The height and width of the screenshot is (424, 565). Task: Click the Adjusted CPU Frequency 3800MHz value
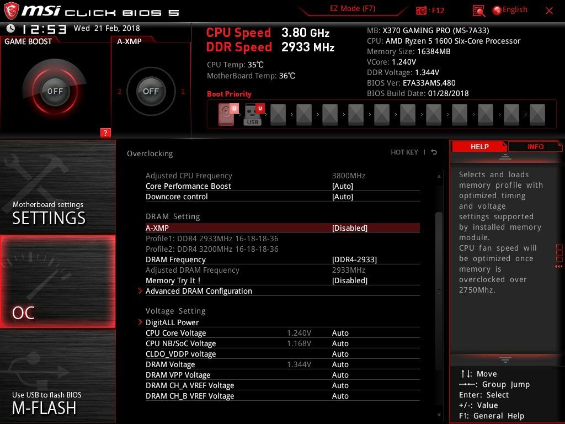tap(349, 176)
